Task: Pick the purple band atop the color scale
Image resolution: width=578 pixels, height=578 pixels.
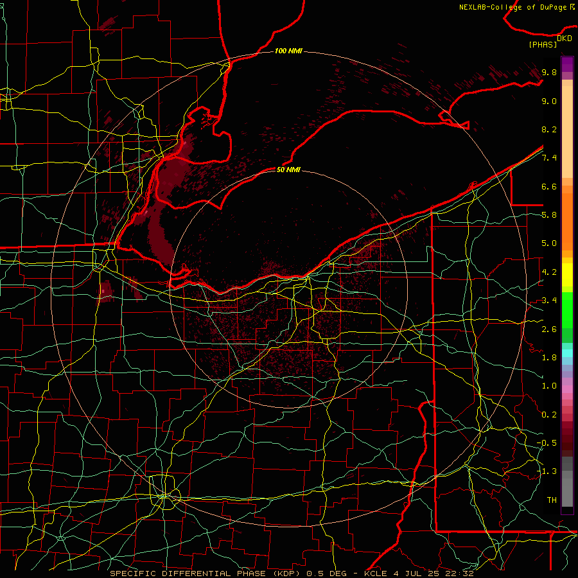Action: [567, 64]
